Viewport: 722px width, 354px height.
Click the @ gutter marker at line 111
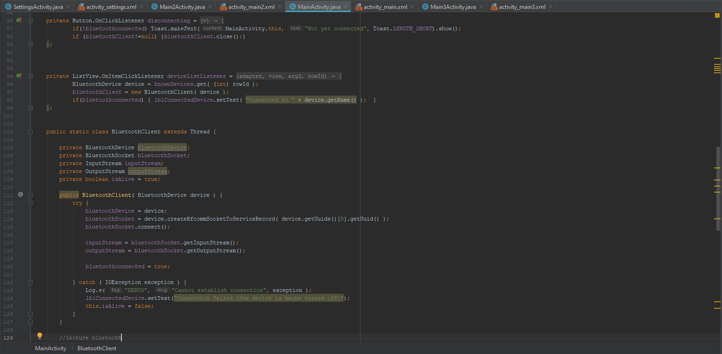click(20, 195)
